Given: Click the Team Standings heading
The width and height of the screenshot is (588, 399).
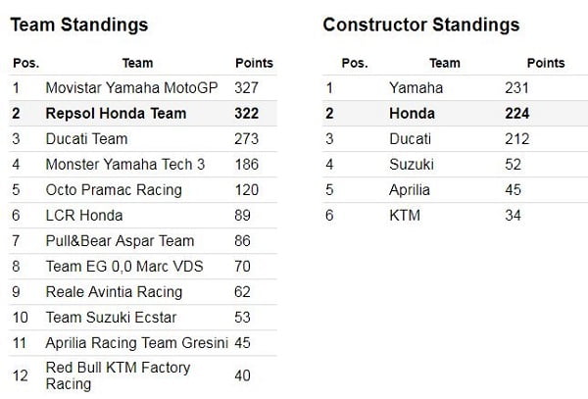Looking at the screenshot, I should point(79,25).
